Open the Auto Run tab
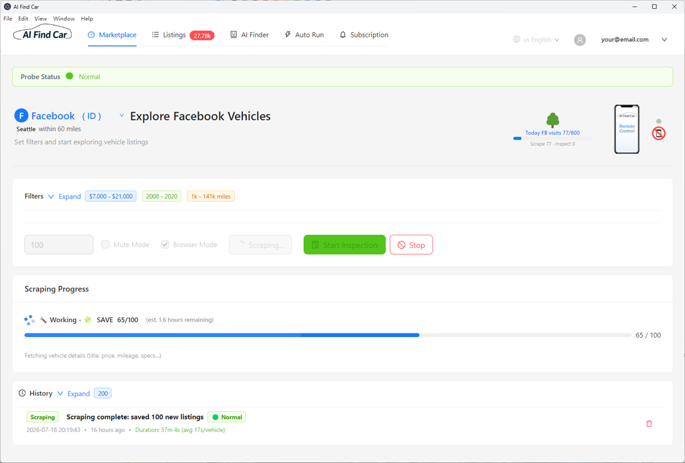 click(x=304, y=35)
